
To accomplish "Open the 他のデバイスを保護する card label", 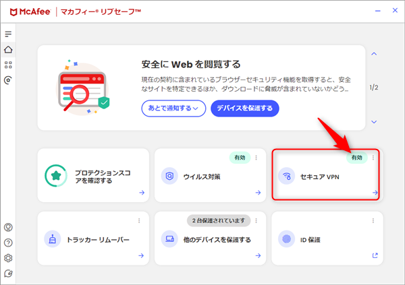I will point(217,240).
